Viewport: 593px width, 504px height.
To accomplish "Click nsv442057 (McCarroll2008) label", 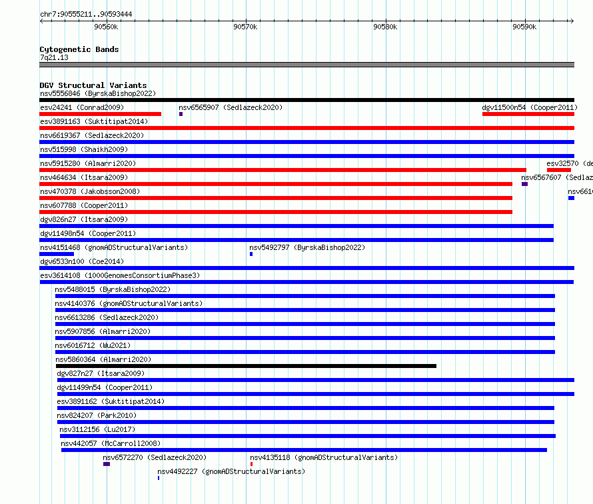I will (x=111, y=443).
